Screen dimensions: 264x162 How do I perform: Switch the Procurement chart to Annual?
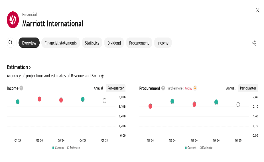click(x=231, y=88)
